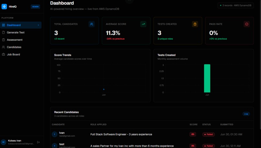This screenshot has width=261, height=148.
Task: Click the green Jun bar in Tests Created
Action: [x=207, y=78]
